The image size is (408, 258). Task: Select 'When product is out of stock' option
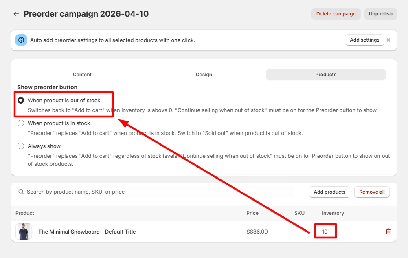[x=21, y=100]
